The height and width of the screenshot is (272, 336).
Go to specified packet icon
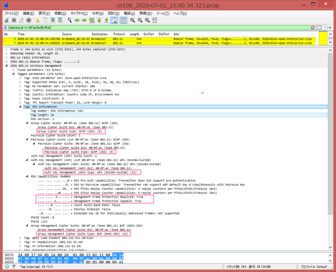coord(92,20)
